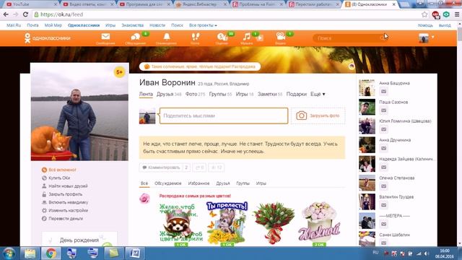
Task: Open Windows Start button
Action: pos(9,253)
